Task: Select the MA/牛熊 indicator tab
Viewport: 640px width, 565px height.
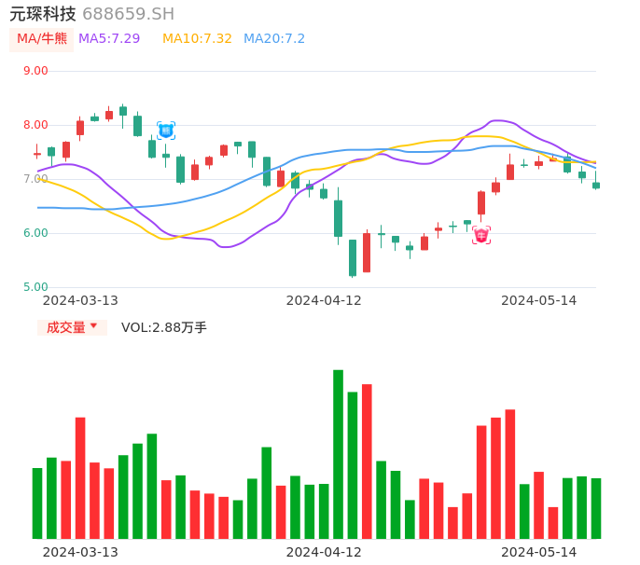Action: [42, 39]
